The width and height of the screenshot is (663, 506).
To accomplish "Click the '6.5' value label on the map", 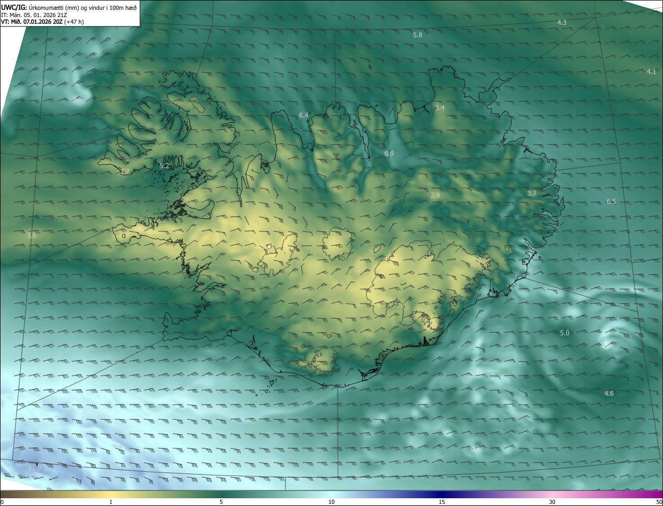I will [x=611, y=202].
